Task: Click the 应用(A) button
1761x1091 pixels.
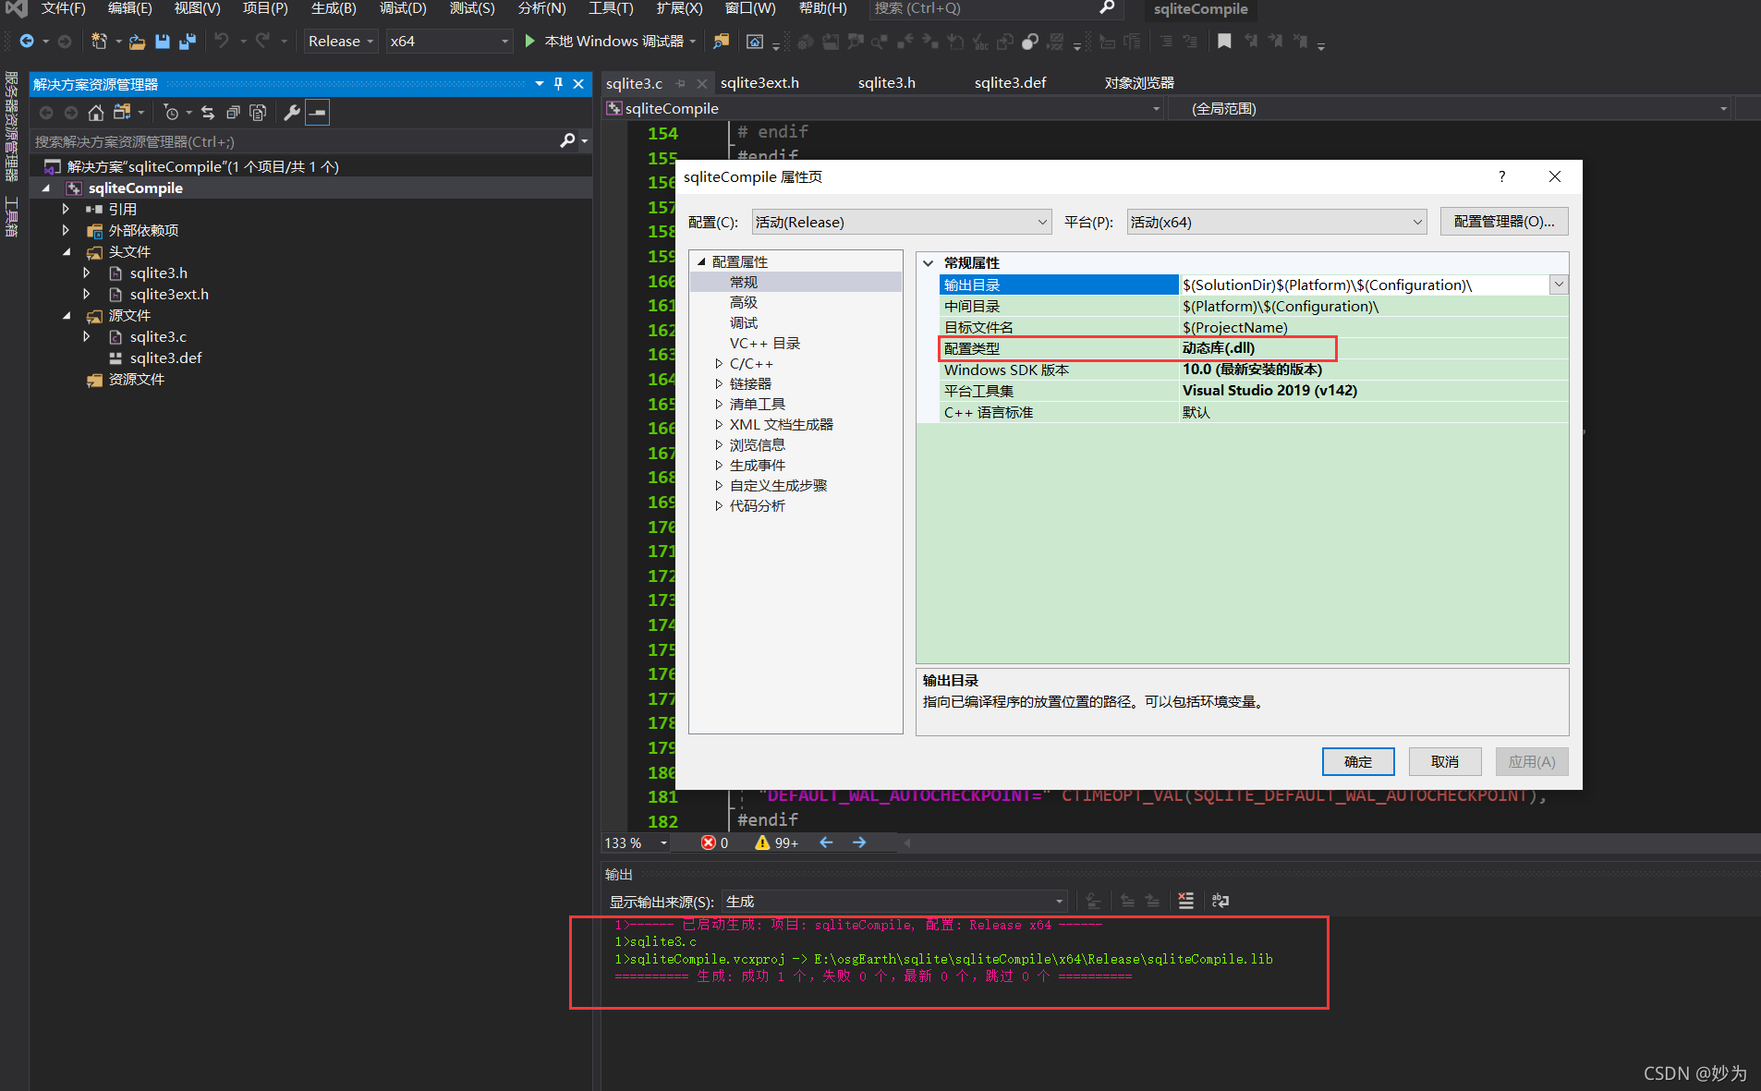Action: 1531,761
